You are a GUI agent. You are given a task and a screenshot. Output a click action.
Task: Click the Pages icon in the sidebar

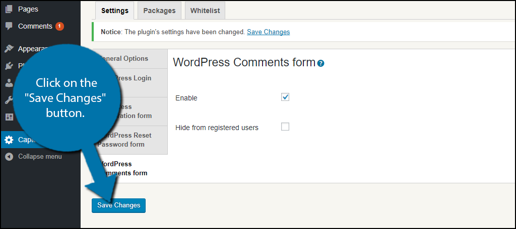point(9,9)
